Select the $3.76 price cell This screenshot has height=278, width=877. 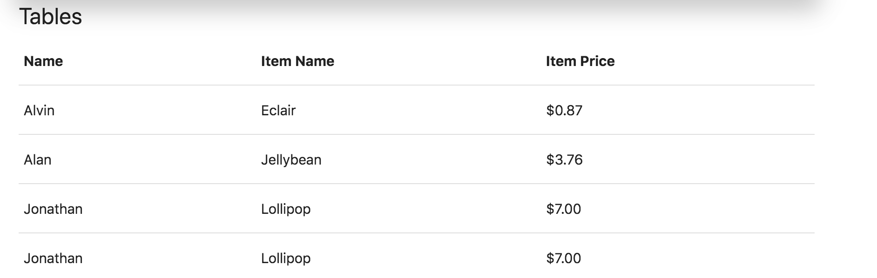click(564, 160)
